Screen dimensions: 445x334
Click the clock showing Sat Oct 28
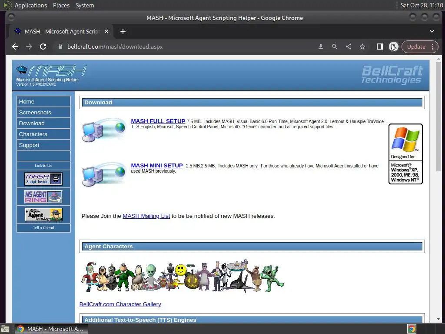[422, 5]
